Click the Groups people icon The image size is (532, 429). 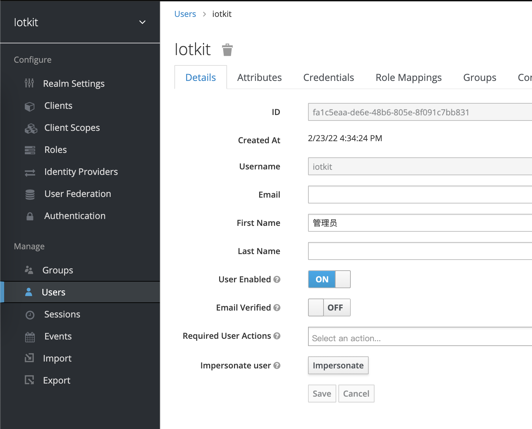coord(29,270)
